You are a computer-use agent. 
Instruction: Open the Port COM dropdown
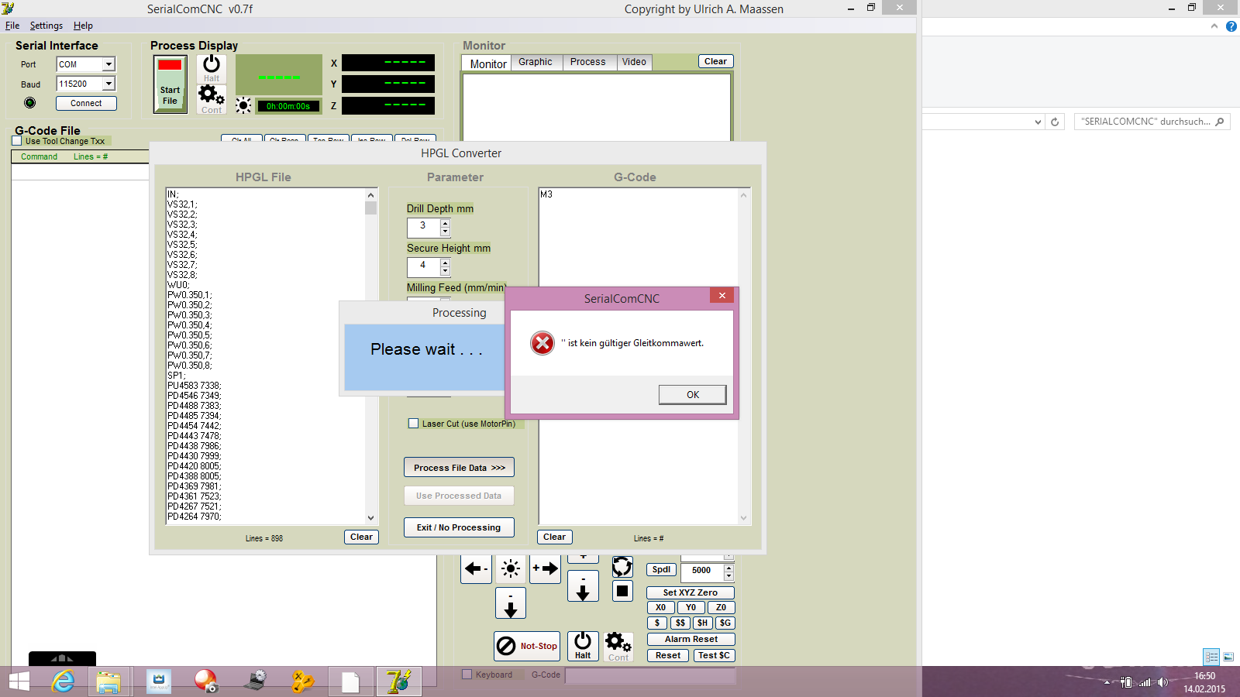coord(108,64)
